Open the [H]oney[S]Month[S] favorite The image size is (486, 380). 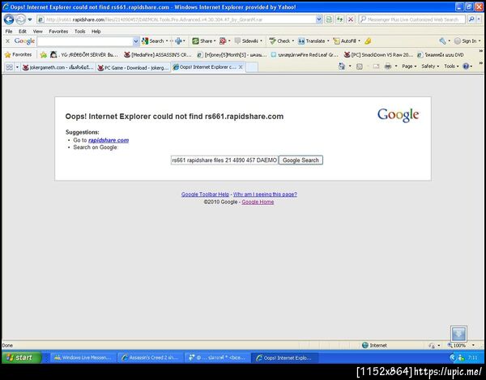point(232,55)
